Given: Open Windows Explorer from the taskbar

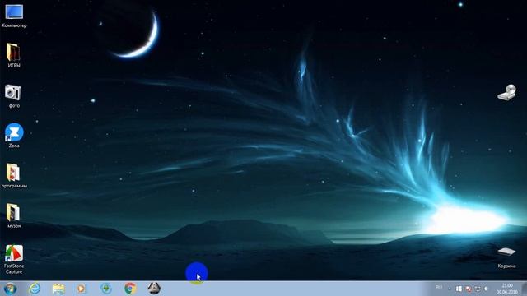Looking at the screenshot, I should coord(58,289).
